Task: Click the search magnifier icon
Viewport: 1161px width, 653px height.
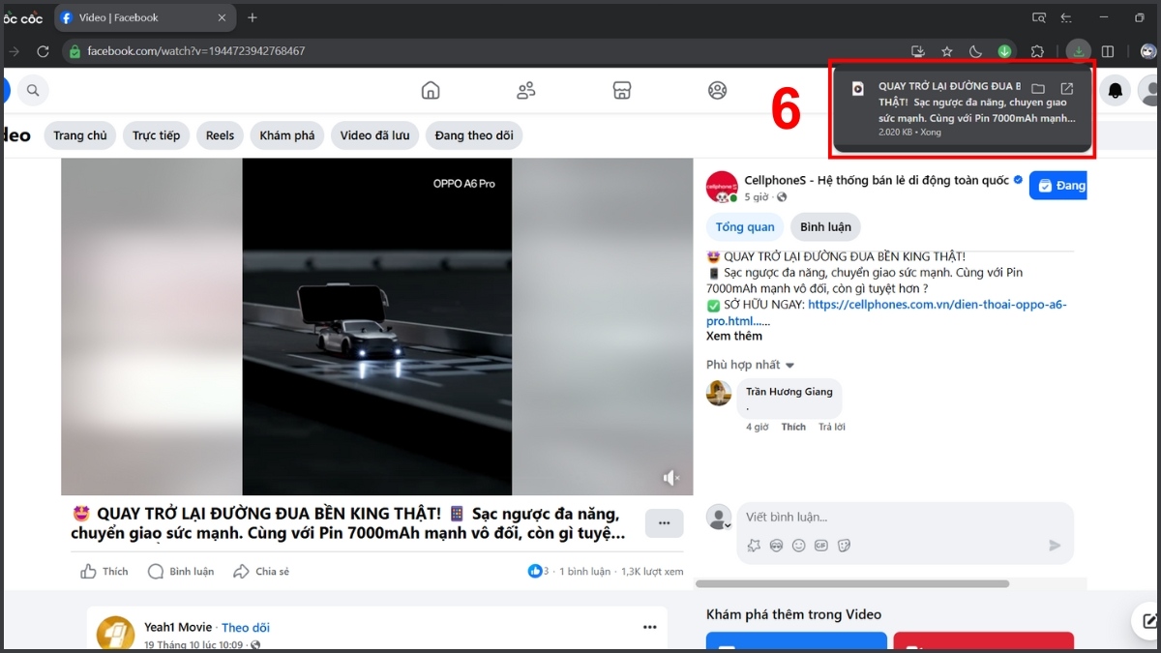Action: (x=33, y=89)
